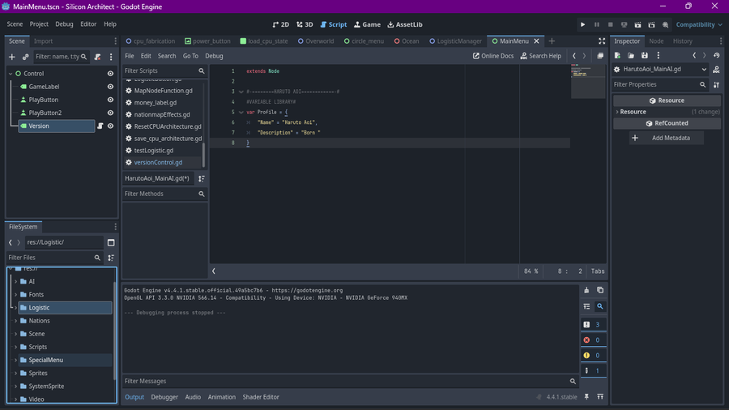Open the Editor menu

[x=88, y=24]
